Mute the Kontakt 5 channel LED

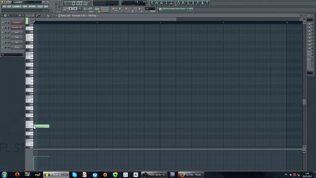click(x=2, y=22)
